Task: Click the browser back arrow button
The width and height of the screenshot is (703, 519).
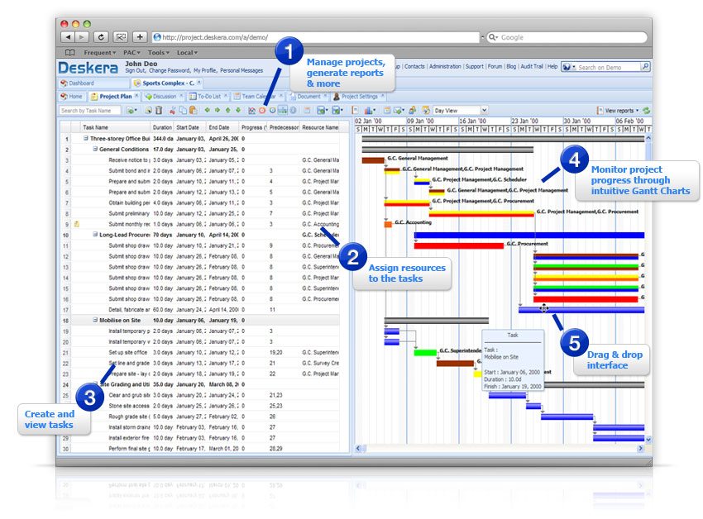Action: tap(68, 37)
